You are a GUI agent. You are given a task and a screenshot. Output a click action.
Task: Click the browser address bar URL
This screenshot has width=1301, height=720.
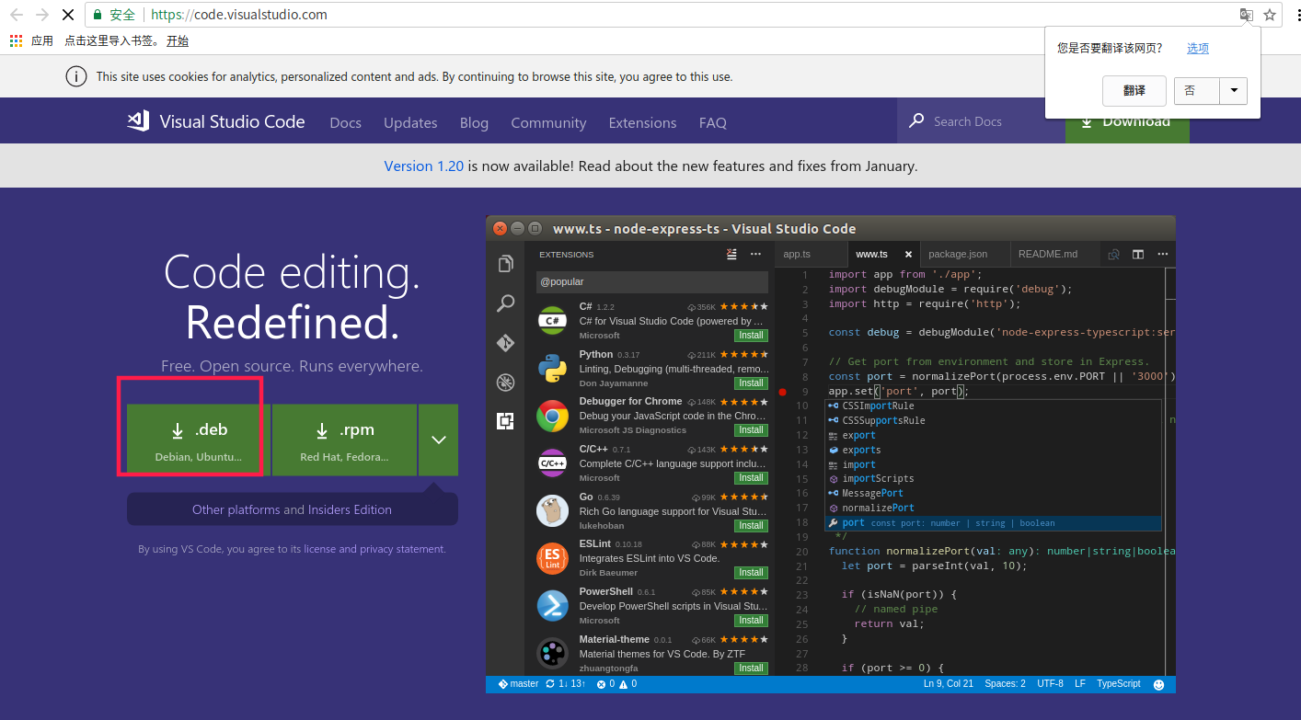click(239, 15)
